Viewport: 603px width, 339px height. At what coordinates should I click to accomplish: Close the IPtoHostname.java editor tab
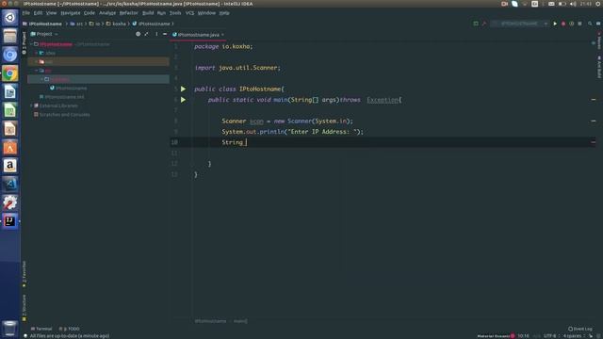pyautogui.click(x=222, y=35)
